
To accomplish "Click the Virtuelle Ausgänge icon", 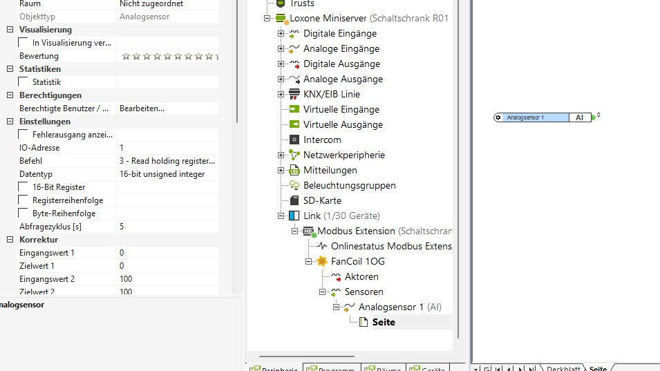I will [294, 124].
